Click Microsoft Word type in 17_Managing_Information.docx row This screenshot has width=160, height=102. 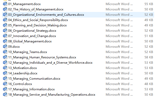click(x=119, y=89)
